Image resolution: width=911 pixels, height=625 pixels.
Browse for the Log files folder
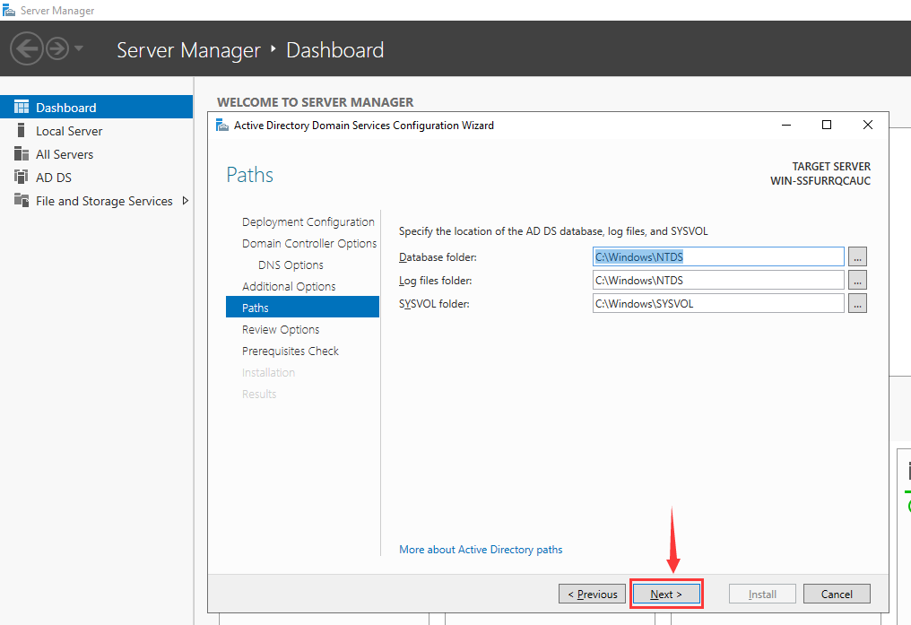point(857,281)
